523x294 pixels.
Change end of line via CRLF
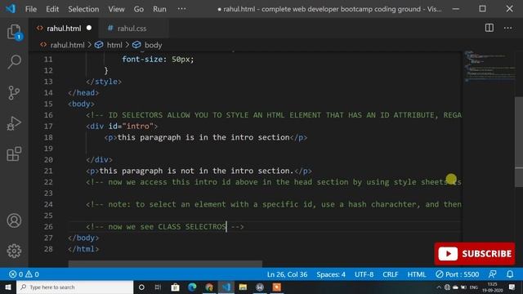pyautogui.click(x=391, y=274)
